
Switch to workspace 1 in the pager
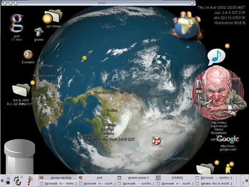[242, 181]
